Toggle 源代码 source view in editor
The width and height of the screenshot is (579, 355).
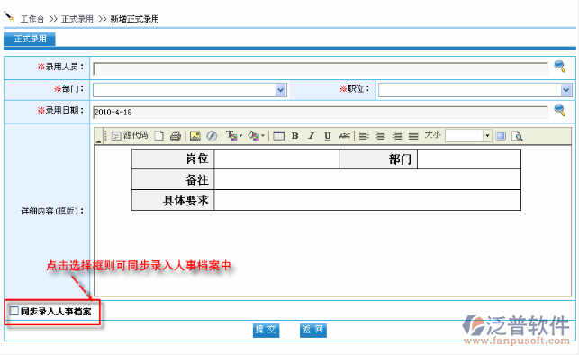coord(130,135)
